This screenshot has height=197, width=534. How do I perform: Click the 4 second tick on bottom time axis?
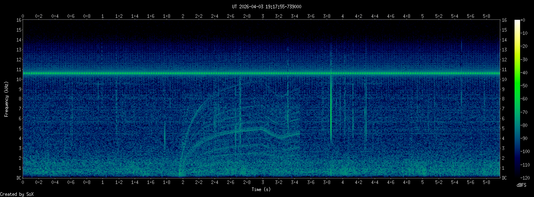pos(342,183)
